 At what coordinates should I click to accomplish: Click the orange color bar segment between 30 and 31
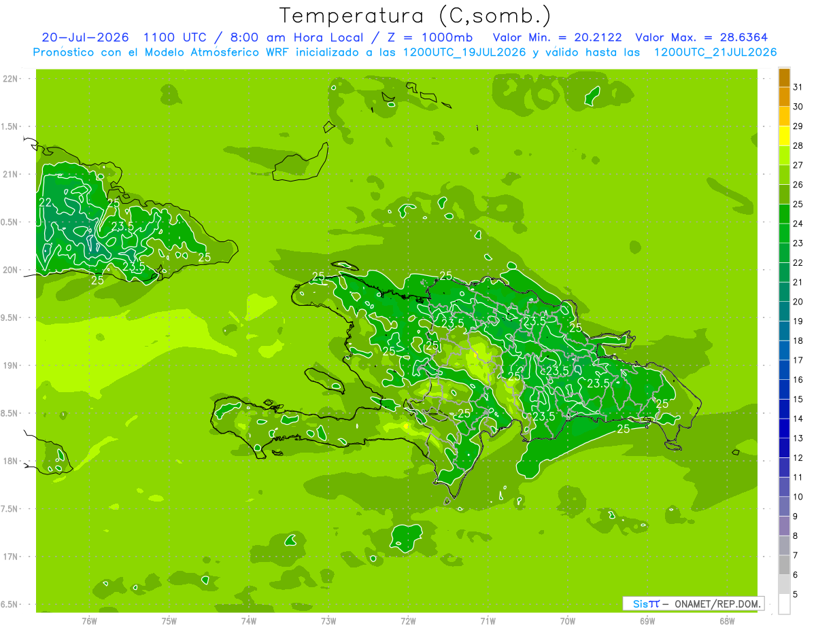click(784, 97)
